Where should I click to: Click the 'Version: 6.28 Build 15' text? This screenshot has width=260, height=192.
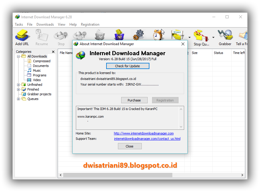114,59
